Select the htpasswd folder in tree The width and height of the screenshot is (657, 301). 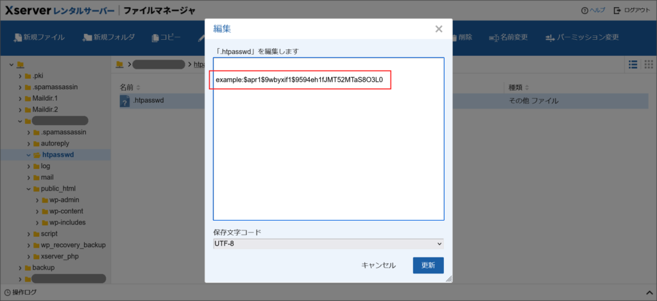tap(58, 155)
